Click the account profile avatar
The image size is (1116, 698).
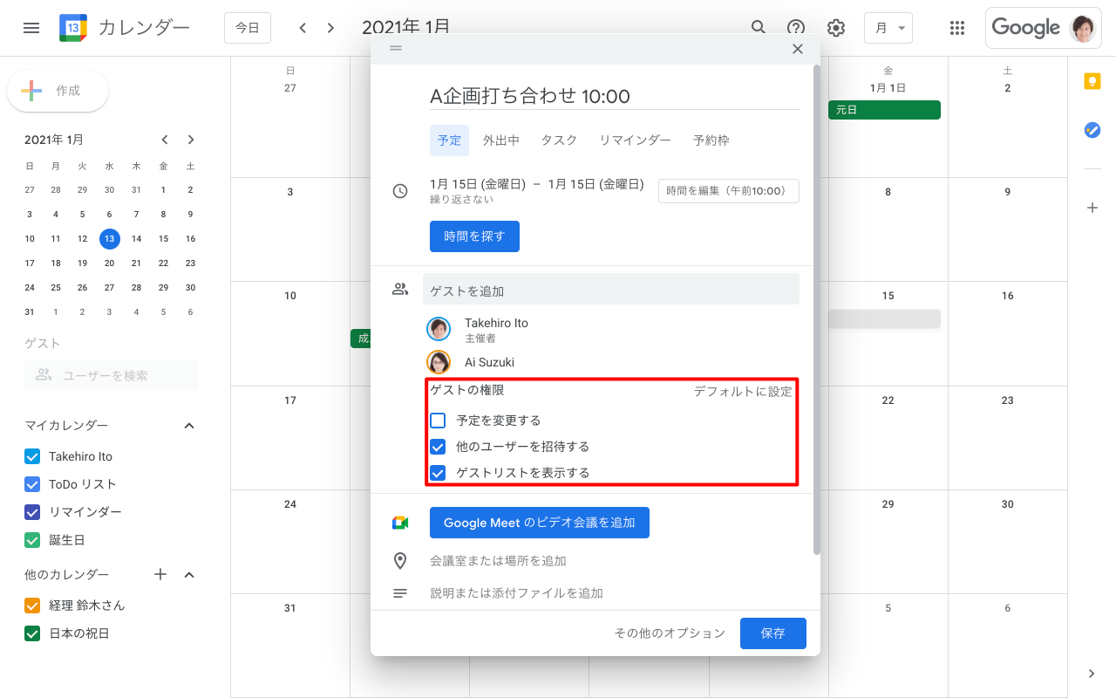[1084, 28]
